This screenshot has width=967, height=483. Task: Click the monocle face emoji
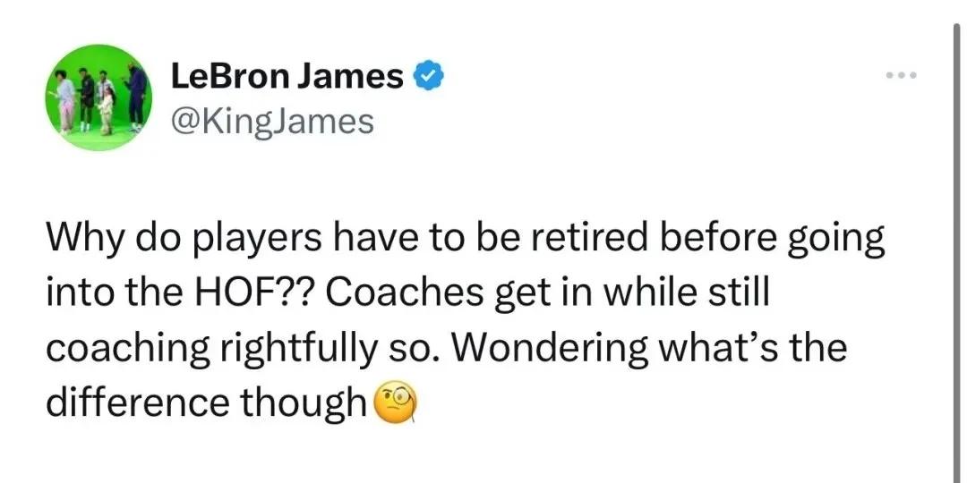tap(398, 404)
